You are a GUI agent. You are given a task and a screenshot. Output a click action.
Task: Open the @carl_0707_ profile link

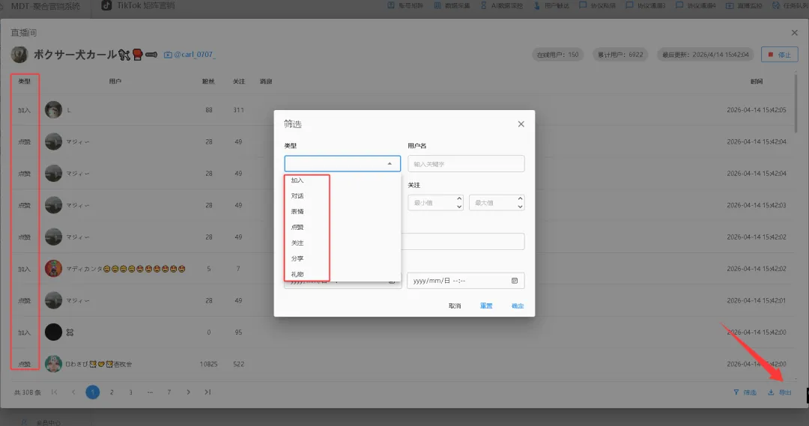click(190, 55)
